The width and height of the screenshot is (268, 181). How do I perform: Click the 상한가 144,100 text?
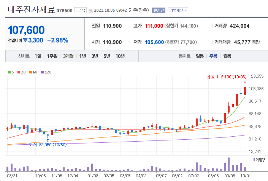pyautogui.click(x=181, y=26)
